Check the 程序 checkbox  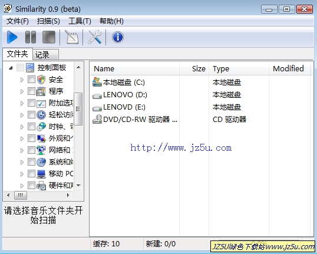[x=31, y=91]
